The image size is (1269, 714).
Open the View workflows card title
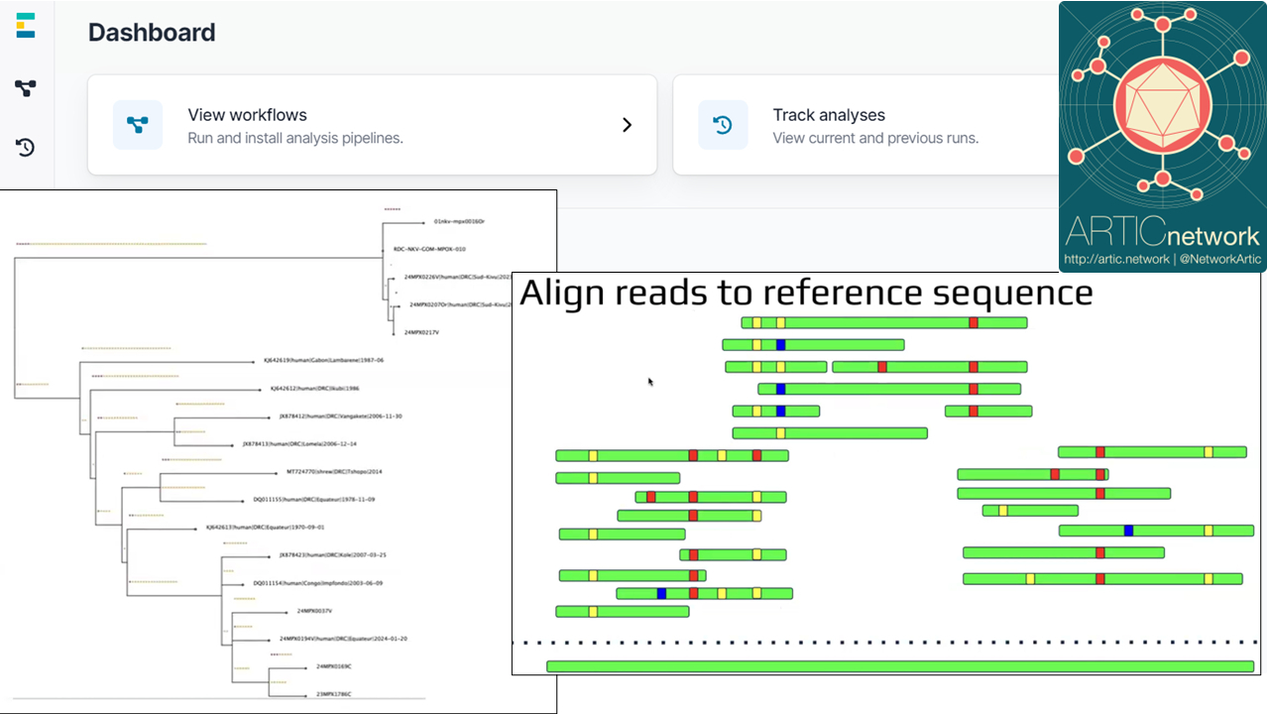coord(247,115)
